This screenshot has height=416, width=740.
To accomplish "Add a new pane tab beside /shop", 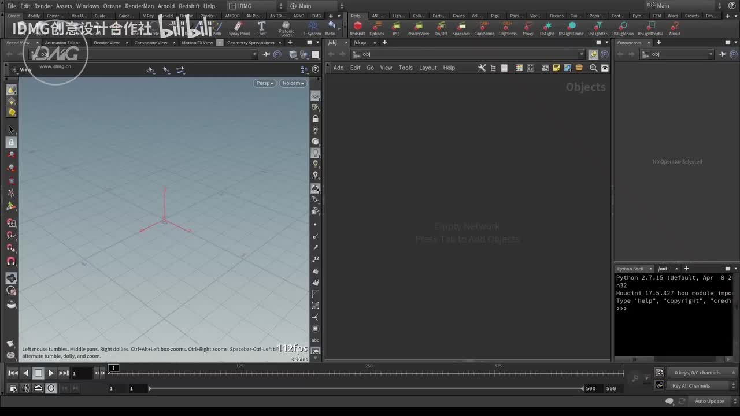I will 384,43.
